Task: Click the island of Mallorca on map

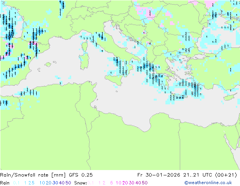Action: coord(48,65)
